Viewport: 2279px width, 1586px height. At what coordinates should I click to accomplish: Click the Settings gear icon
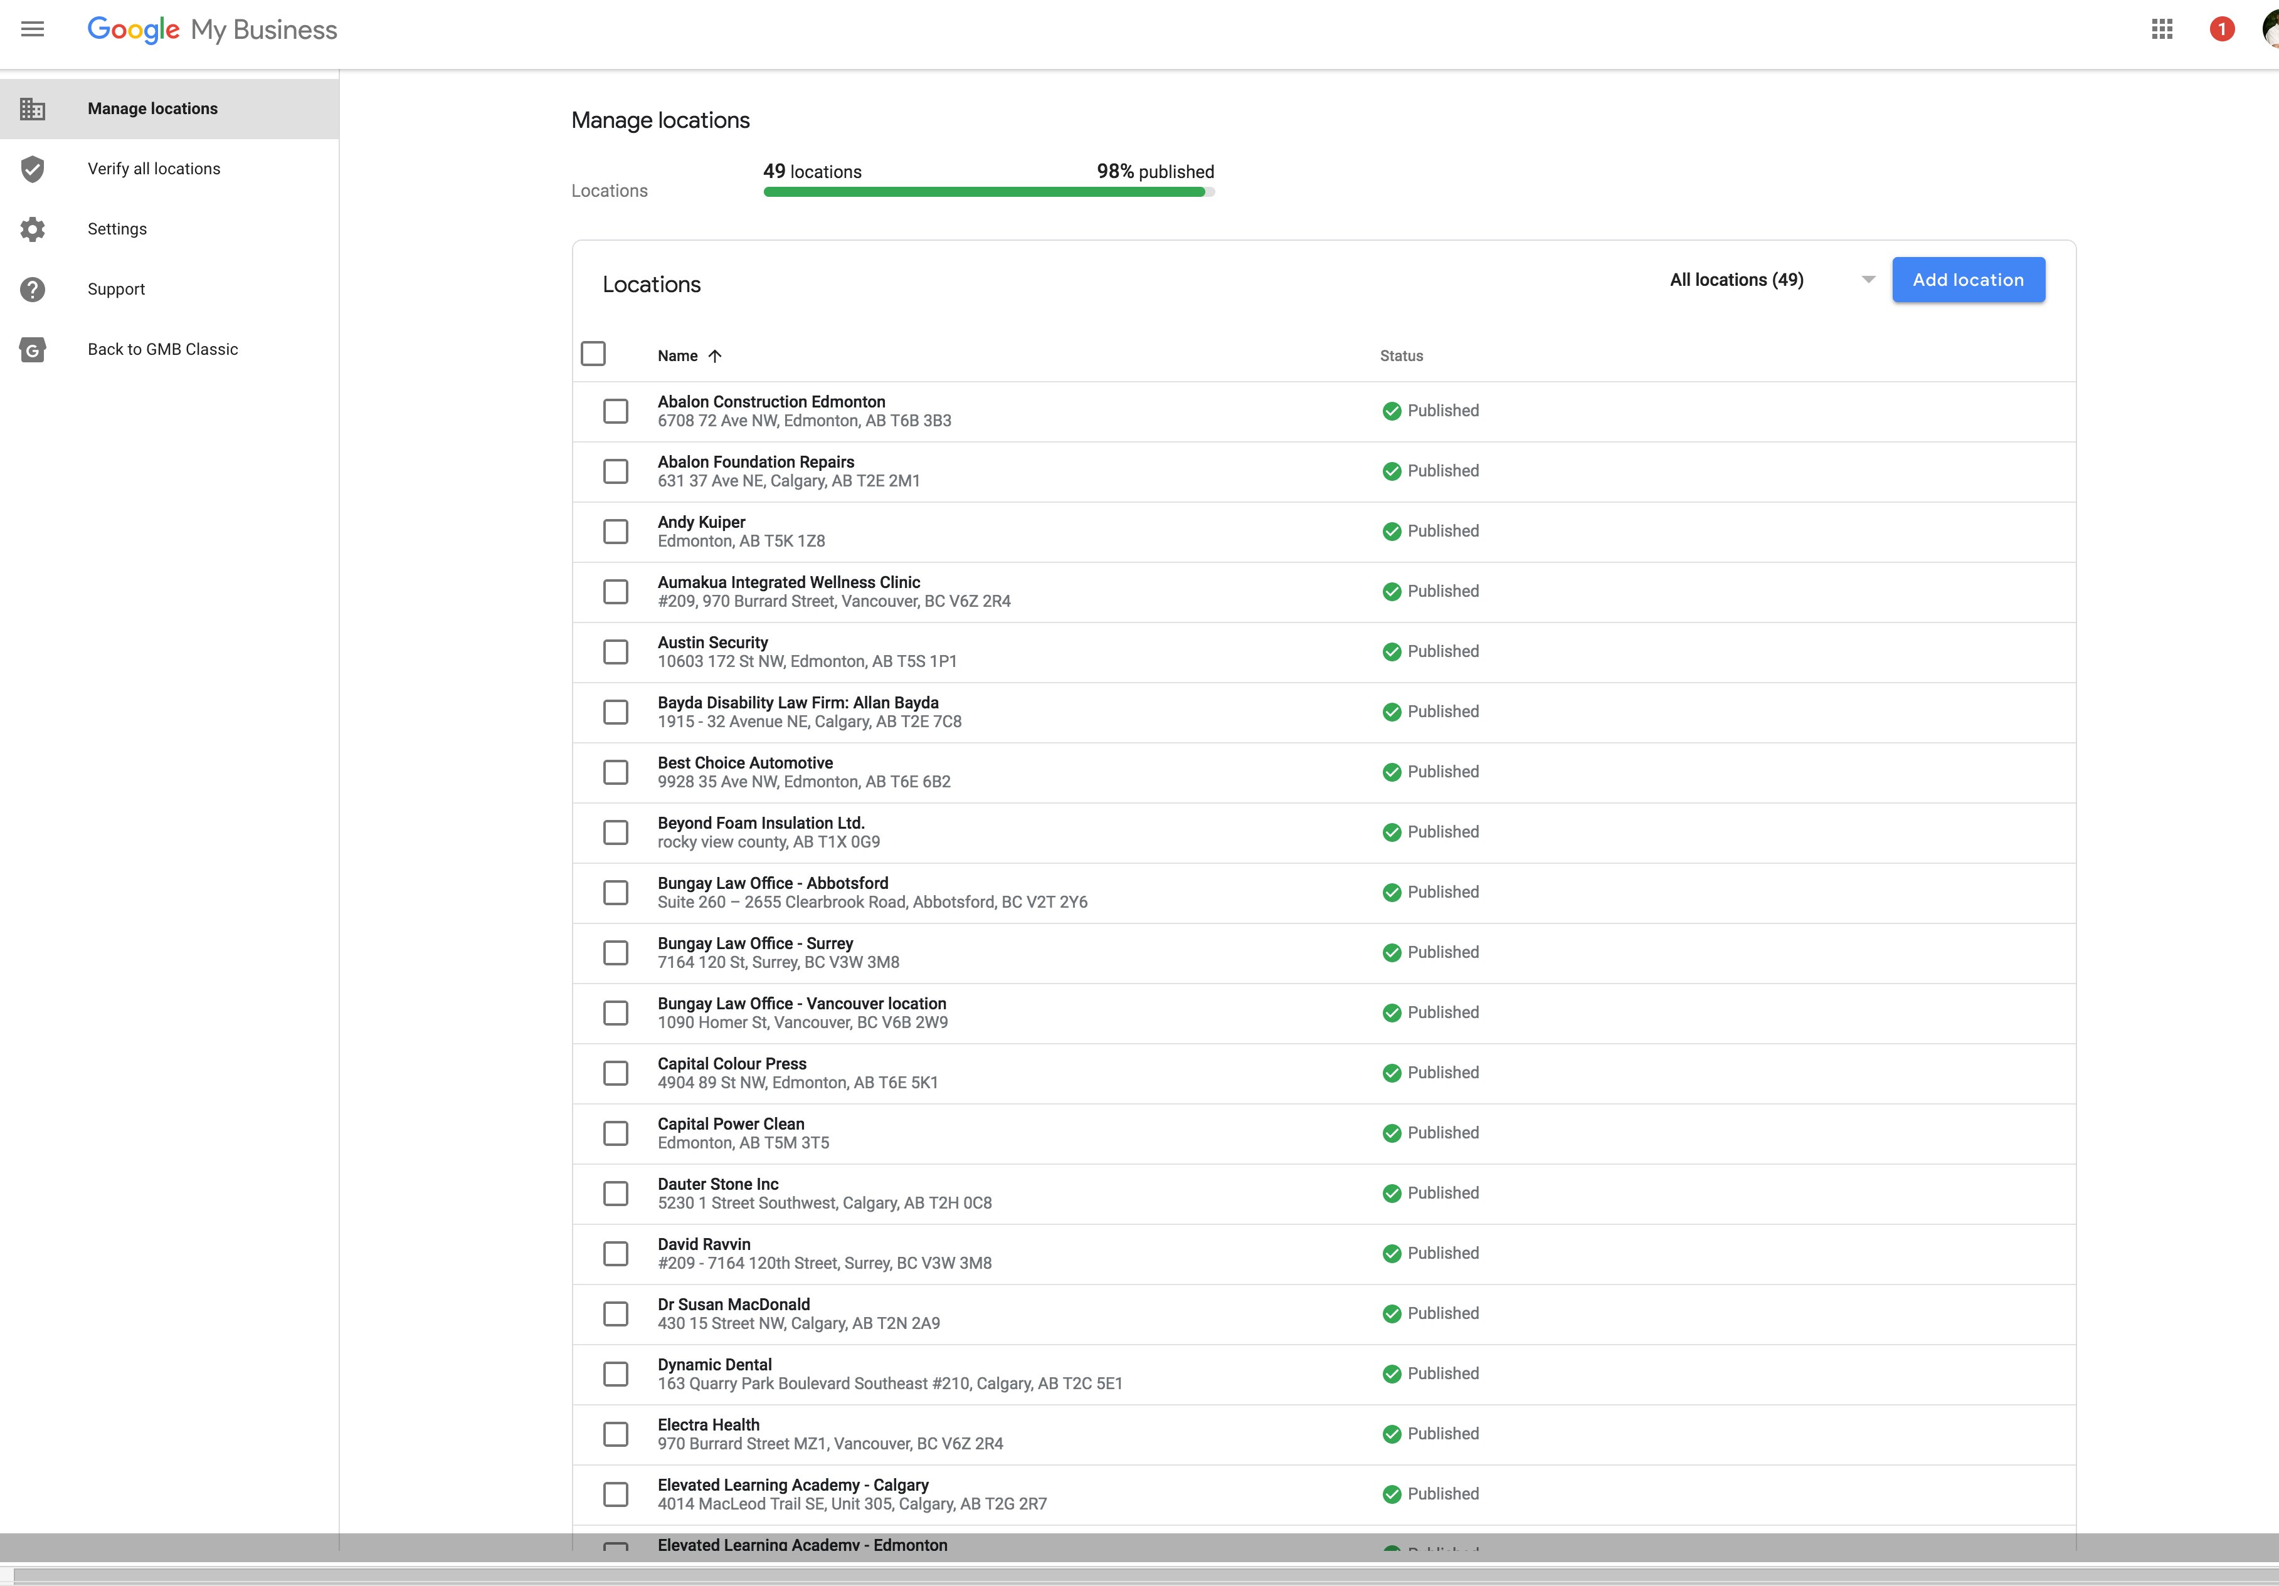[x=33, y=229]
